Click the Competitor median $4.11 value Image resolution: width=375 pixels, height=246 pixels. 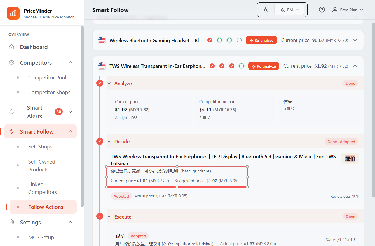coord(205,110)
